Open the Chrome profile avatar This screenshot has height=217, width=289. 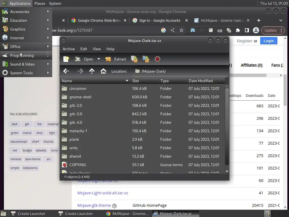[x=256, y=30]
